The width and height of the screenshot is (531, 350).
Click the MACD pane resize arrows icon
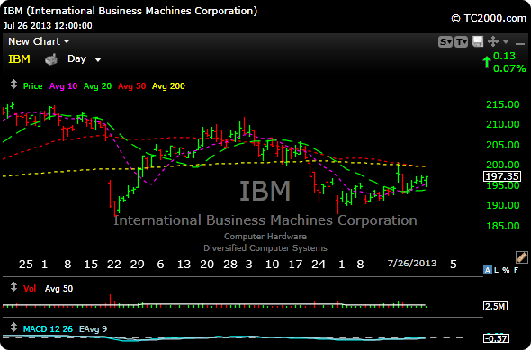(x=13, y=328)
